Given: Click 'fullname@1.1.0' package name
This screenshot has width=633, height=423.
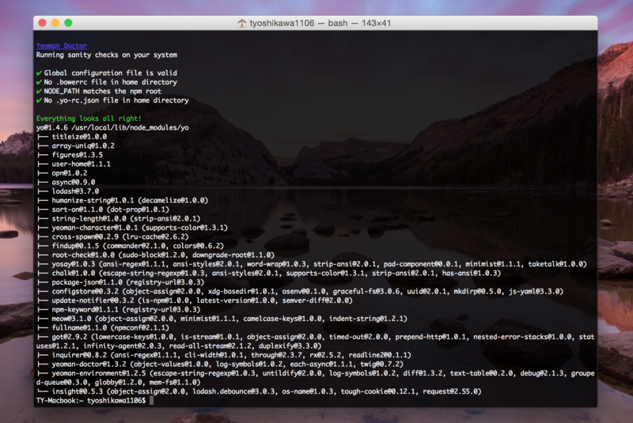Looking at the screenshot, I should pos(79,328).
